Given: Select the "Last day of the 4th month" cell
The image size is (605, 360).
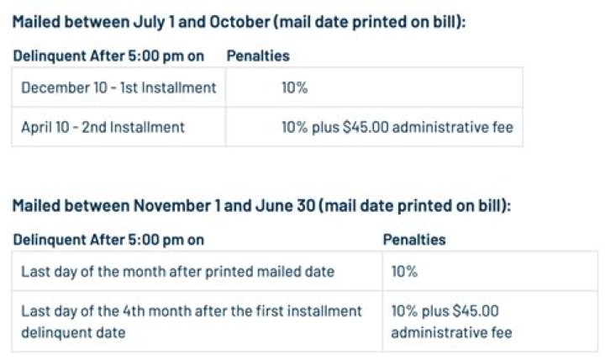Looking at the screenshot, I should point(192,321).
